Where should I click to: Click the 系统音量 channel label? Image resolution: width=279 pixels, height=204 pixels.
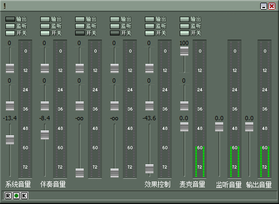click(18, 184)
